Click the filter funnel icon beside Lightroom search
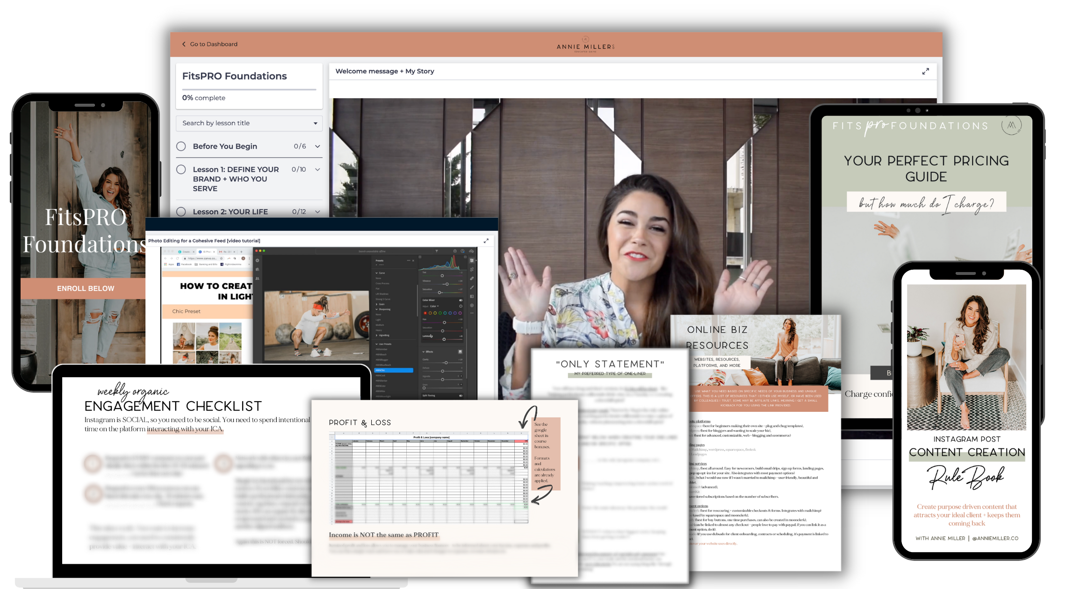The image size is (1066, 589). 437,251
